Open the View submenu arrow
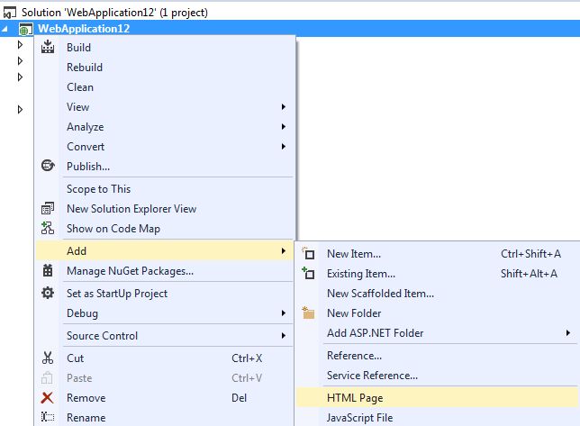The height and width of the screenshot is (426, 580). pos(284,107)
